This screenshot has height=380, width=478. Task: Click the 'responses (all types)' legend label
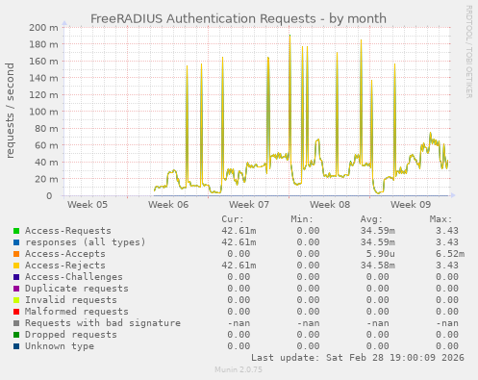pos(86,242)
